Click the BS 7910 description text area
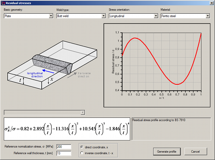 pos(171,129)
